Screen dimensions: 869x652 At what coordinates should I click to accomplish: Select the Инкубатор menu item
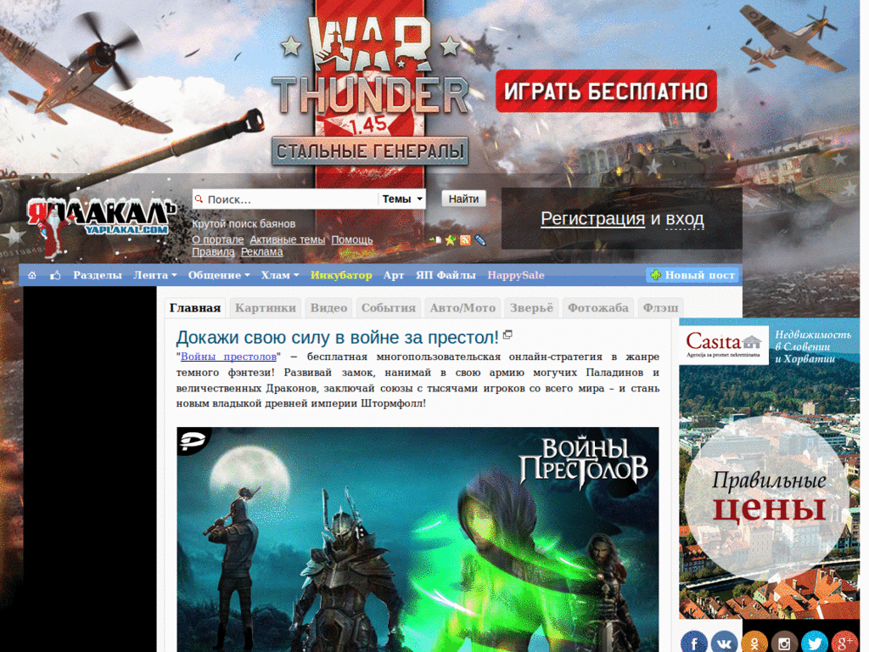pyautogui.click(x=344, y=275)
